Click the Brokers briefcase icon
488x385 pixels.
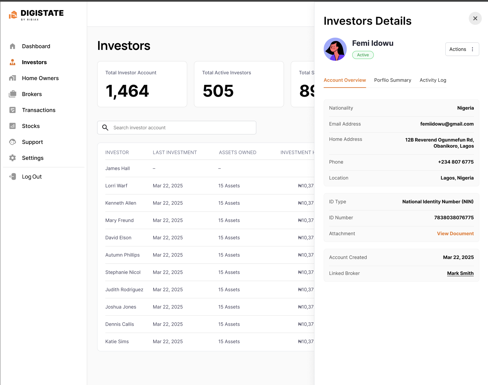(x=12, y=94)
